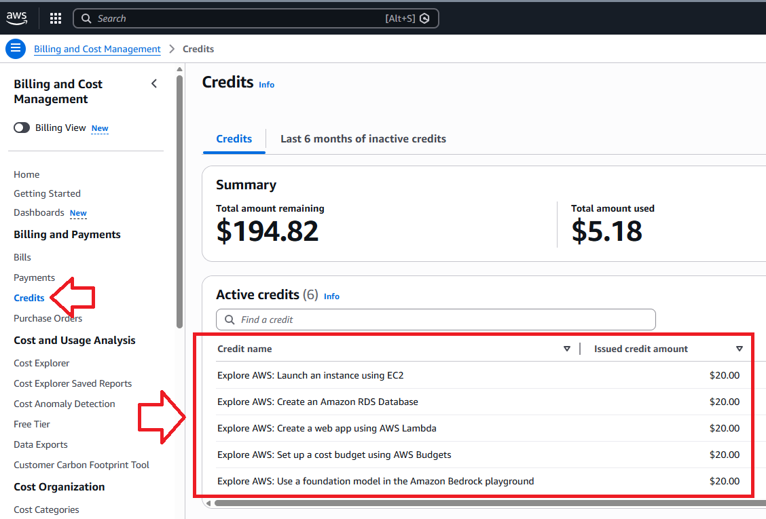This screenshot has width=766, height=519.
Task: Open Customer Carbon Footprint Tool
Action: [x=81, y=465]
